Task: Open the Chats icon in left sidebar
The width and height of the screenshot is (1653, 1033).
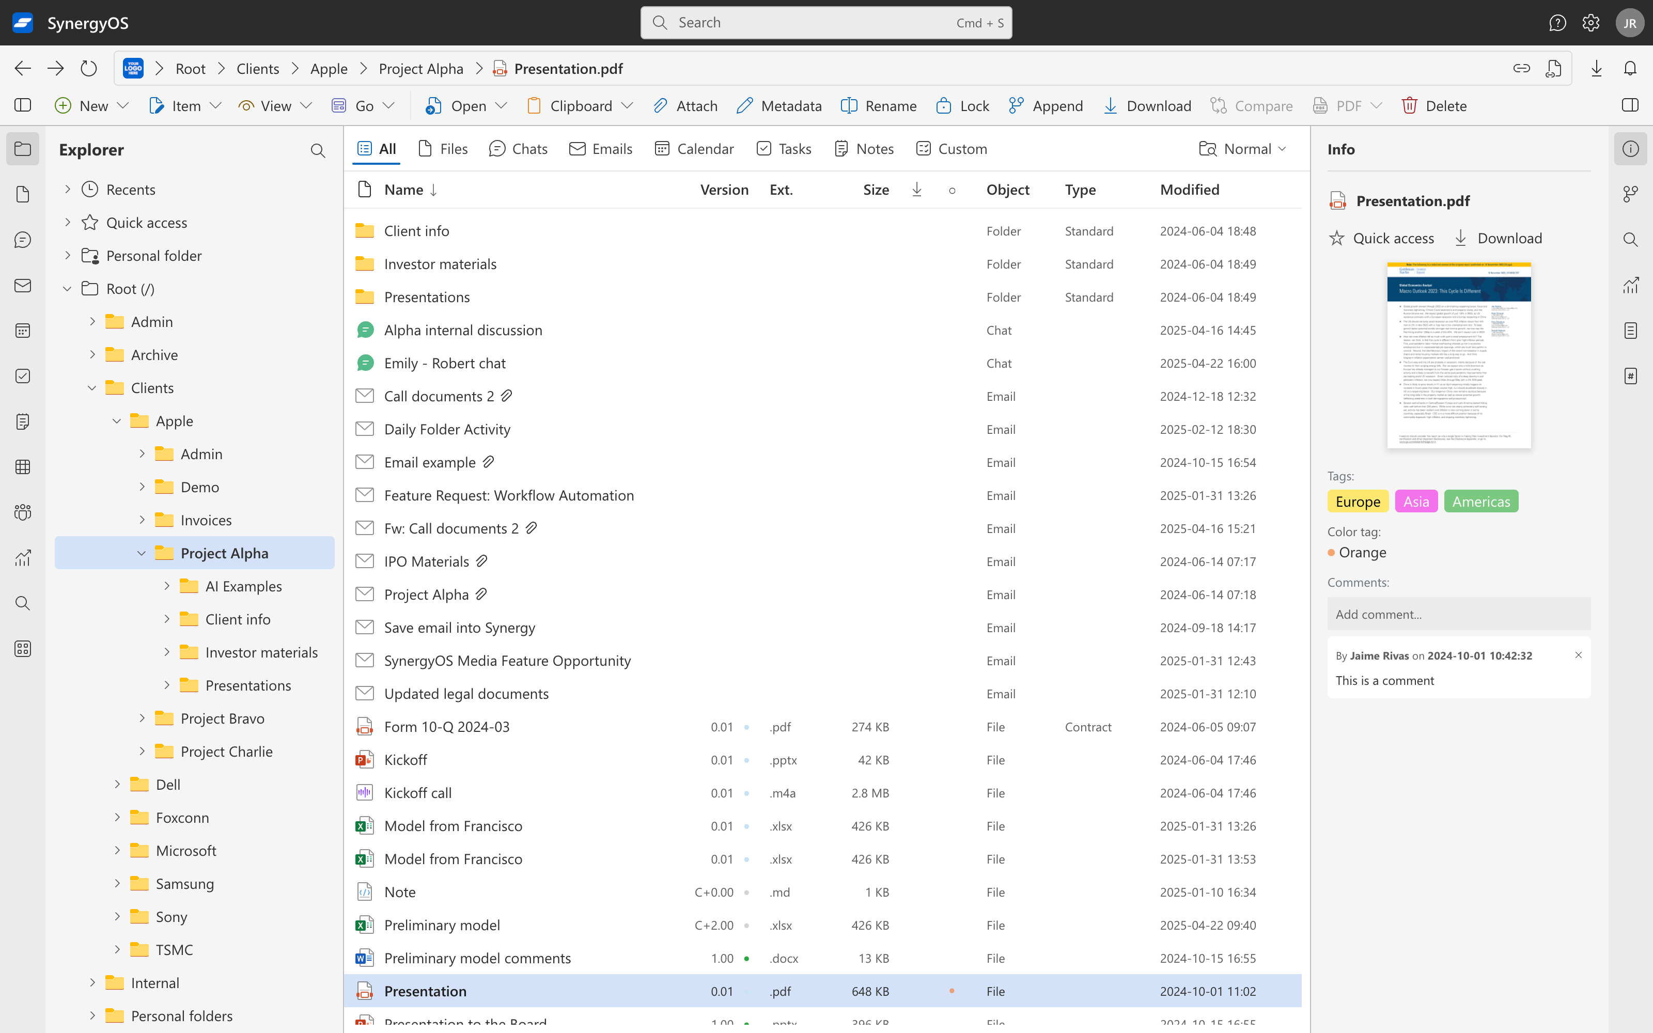Action: (23, 240)
